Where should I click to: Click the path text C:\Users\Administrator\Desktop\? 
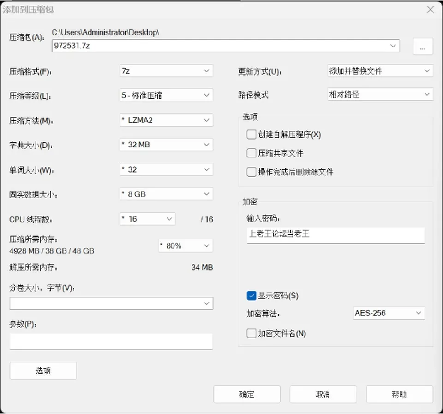tap(105, 32)
